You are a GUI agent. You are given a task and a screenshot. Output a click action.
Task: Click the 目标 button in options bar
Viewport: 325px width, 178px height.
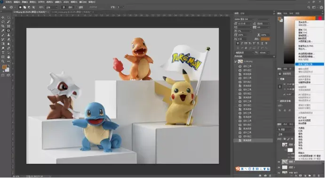(71, 7)
